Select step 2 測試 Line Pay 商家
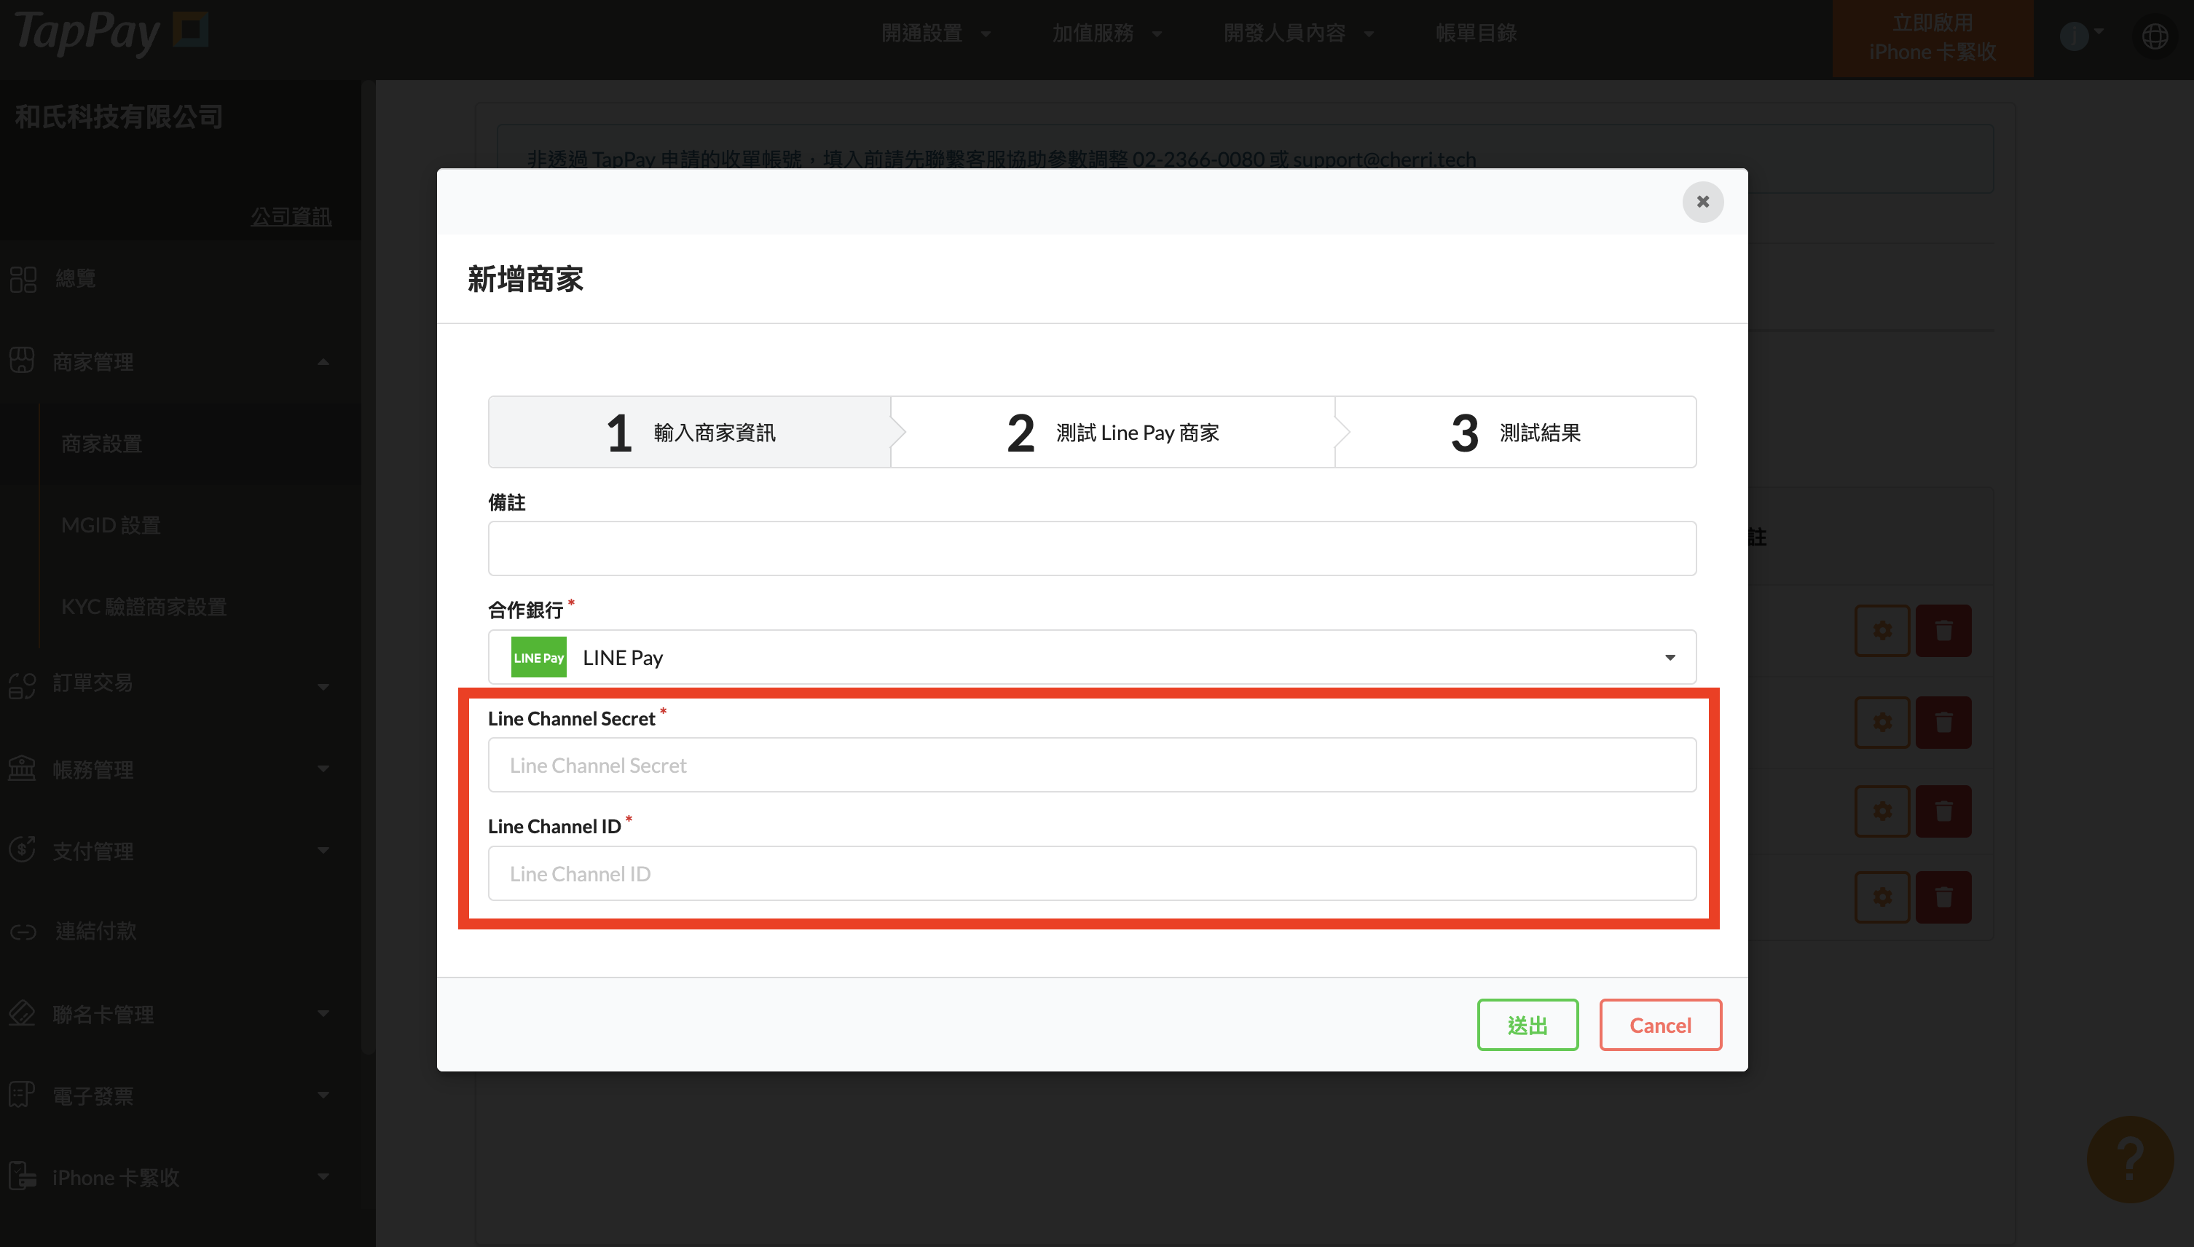The image size is (2194, 1247). point(1112,433)
